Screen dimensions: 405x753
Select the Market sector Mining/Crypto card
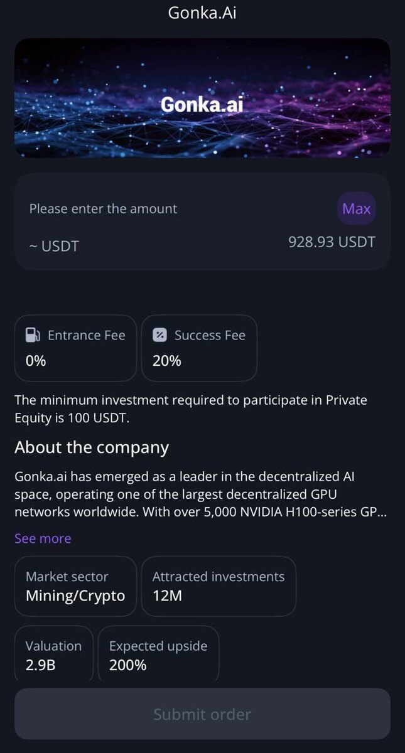pyautogui.click(x=75, y=586)
